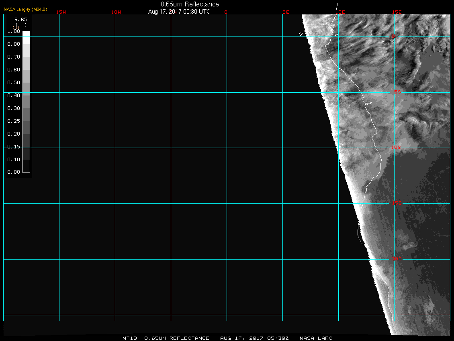This screenshot has height=341, width=454.
Task: Click the '0.65UM REFLECTANCE' footer text
Action: click(x=177, y=338)
